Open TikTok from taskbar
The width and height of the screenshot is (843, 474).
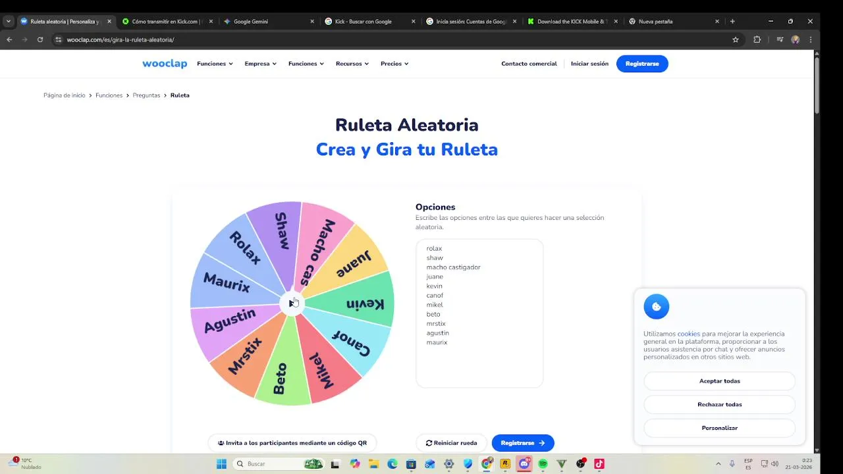599,463
